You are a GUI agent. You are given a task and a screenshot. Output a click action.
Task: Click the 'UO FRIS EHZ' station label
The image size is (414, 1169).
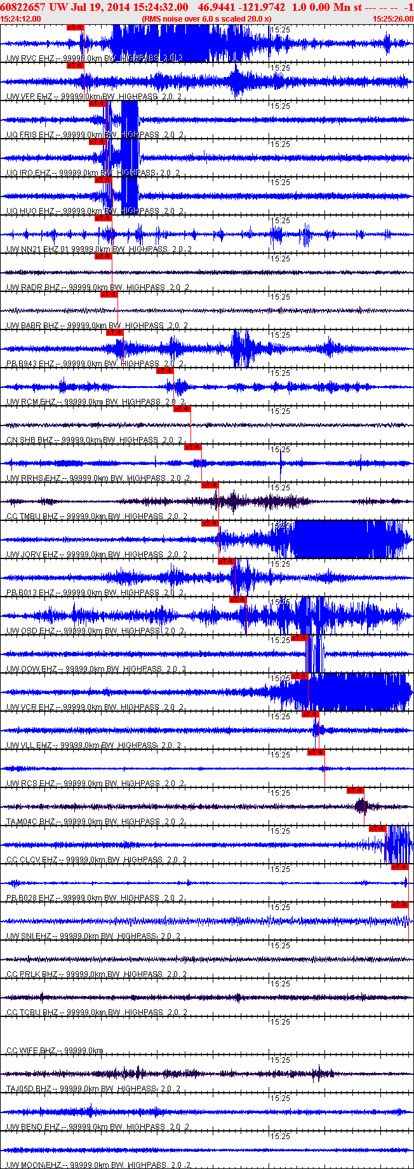coord(30,135)
